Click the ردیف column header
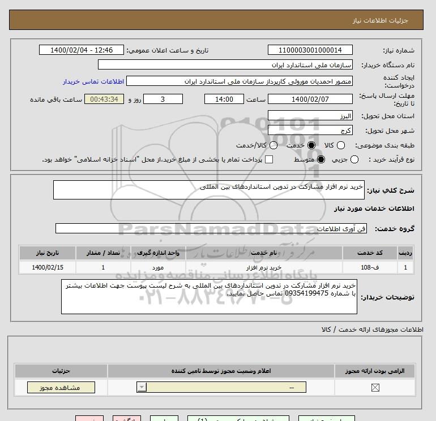 pyautogui.click(x=405, y=253)
